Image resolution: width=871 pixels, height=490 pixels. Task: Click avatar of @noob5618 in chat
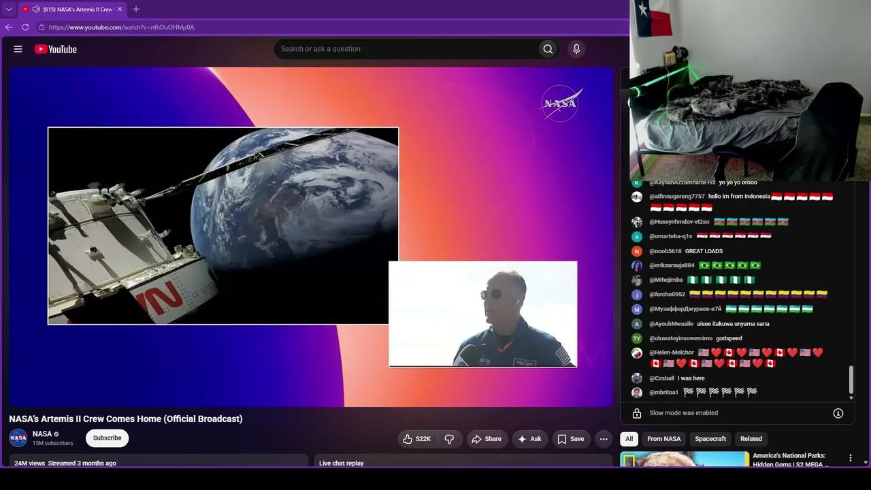tap(637, 251)
